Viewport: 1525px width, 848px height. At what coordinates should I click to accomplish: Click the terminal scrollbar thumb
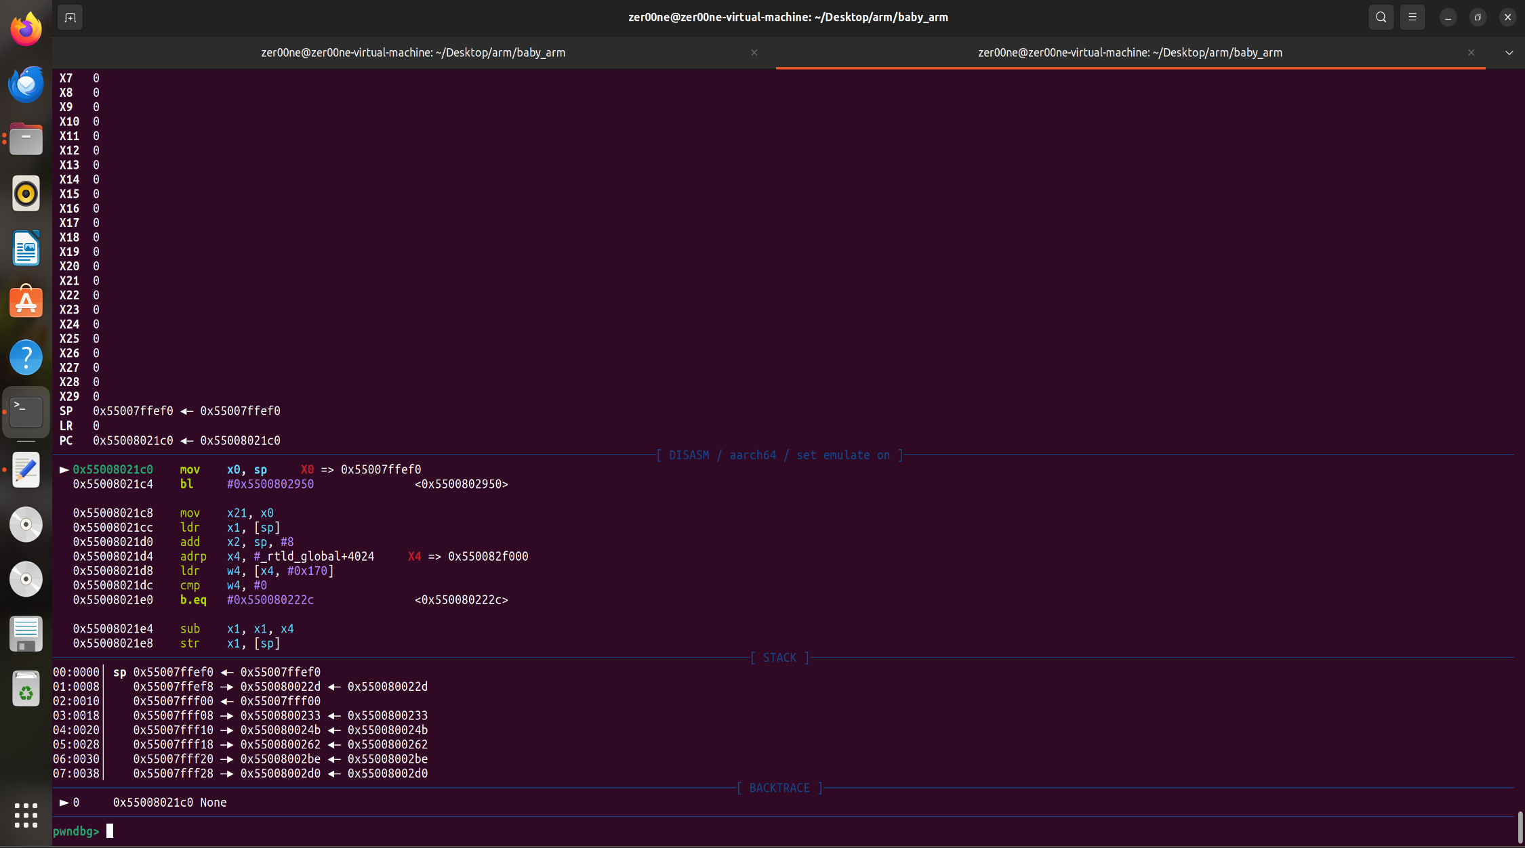pyautogui.click(x=1520, y=828)
